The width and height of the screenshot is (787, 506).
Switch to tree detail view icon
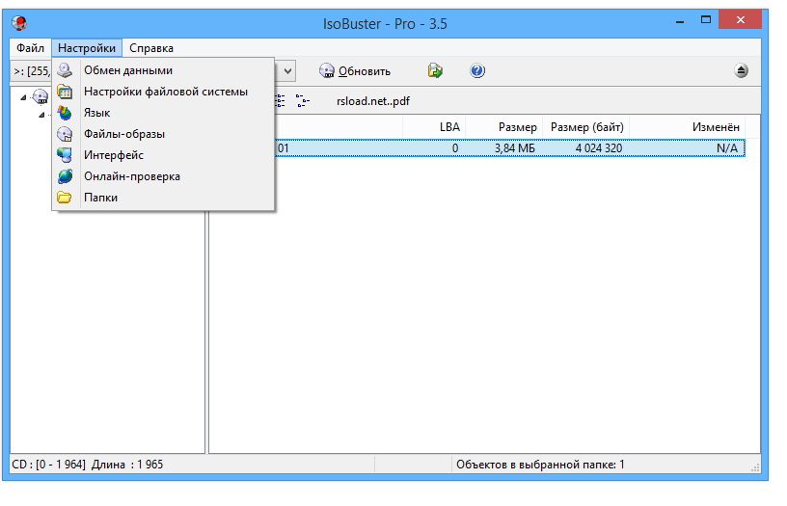(303, 101)
